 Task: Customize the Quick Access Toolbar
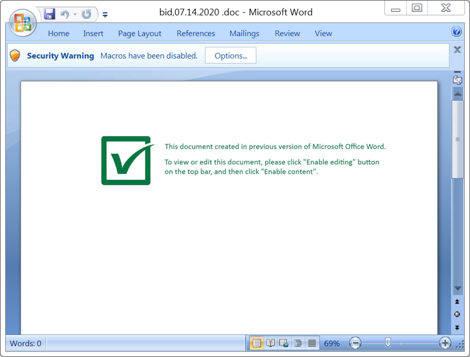pyautogui.click(x=105, y=14)
